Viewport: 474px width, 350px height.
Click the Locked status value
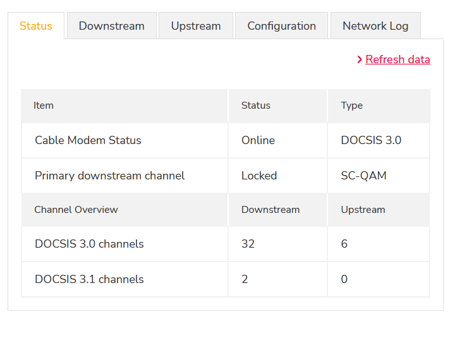pyautogui.click(x=259, y=176)
